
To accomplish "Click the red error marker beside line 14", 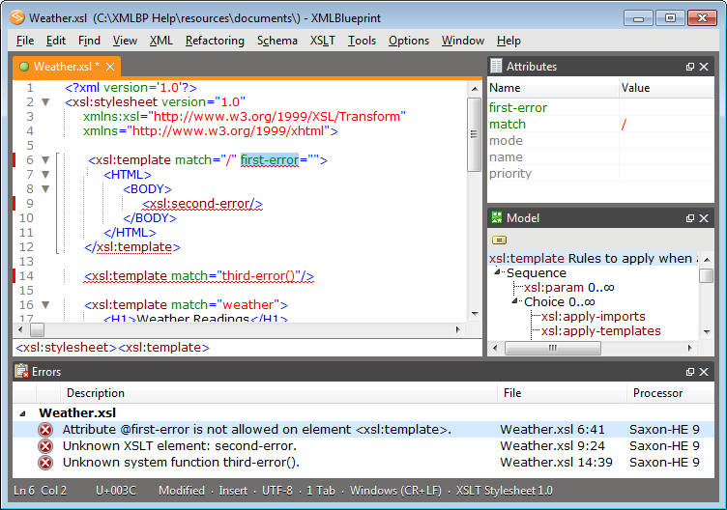I will tap(15, 276).
